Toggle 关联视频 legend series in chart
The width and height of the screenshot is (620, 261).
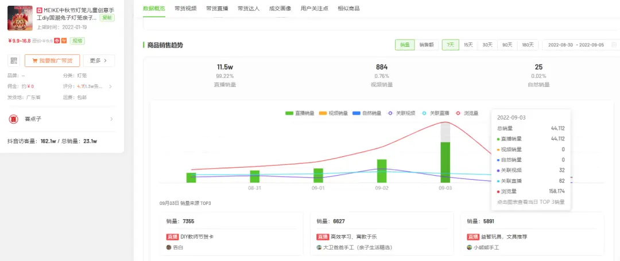click(x=402, y=113)
